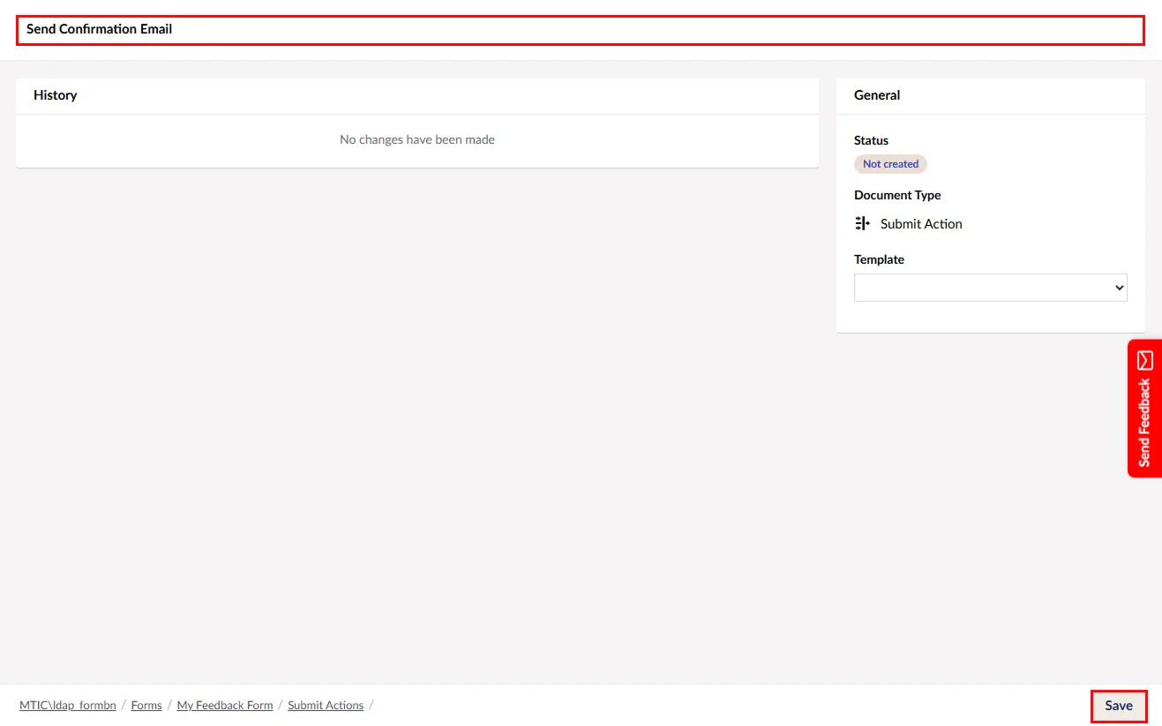1162x726 pixels.
Task: Click the Send Confirmation Email name field
Action: point(580,30)
